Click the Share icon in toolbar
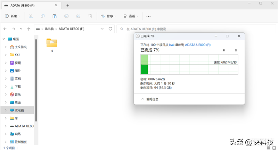278x150 pixels. pos(78,16)
